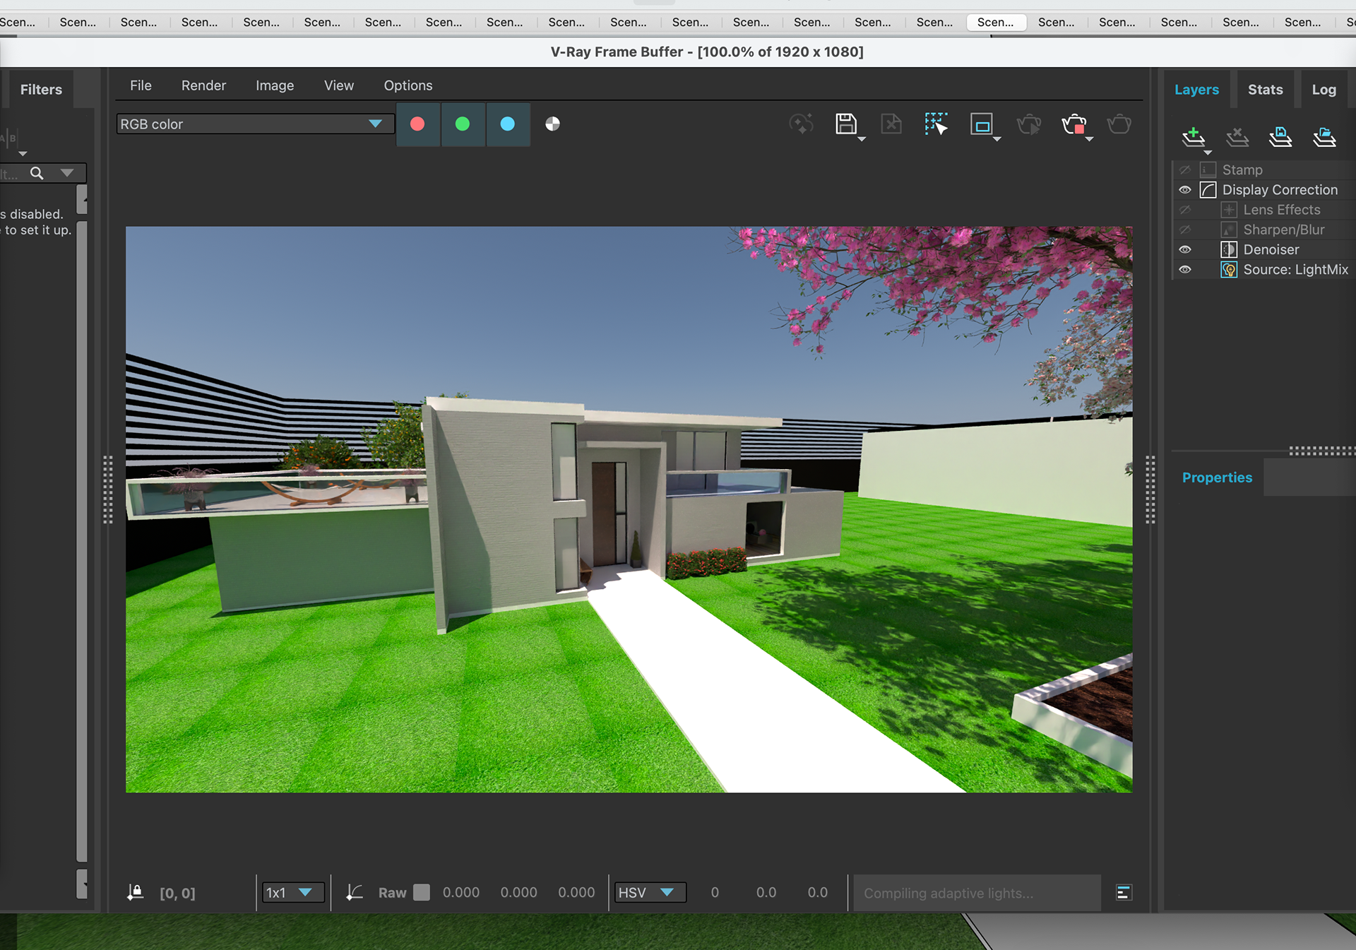Image resolution: width=1356 pixels, height=950 pixels.
Task: Toggle the red channel swatch
Action: [417, 124]
